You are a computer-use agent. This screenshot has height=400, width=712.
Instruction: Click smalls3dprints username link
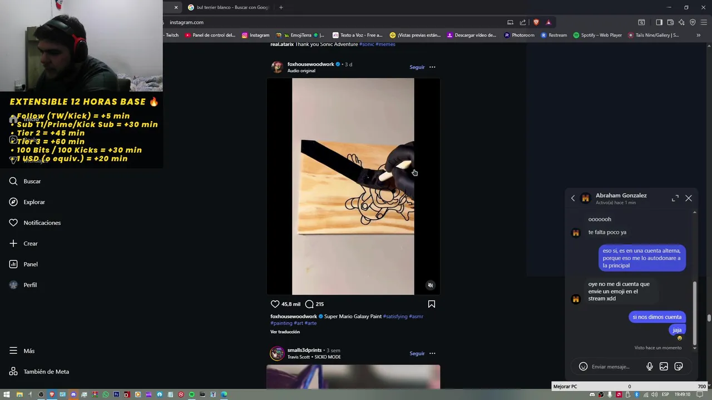[x=304, y=350]
